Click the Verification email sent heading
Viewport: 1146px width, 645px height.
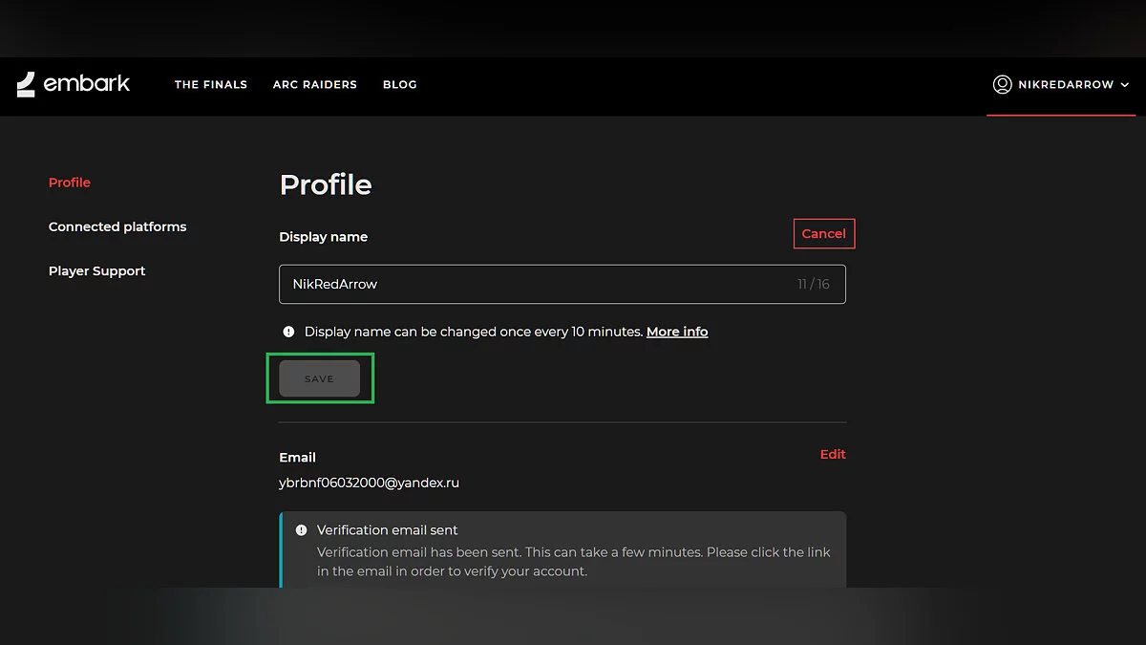[387, 530]
